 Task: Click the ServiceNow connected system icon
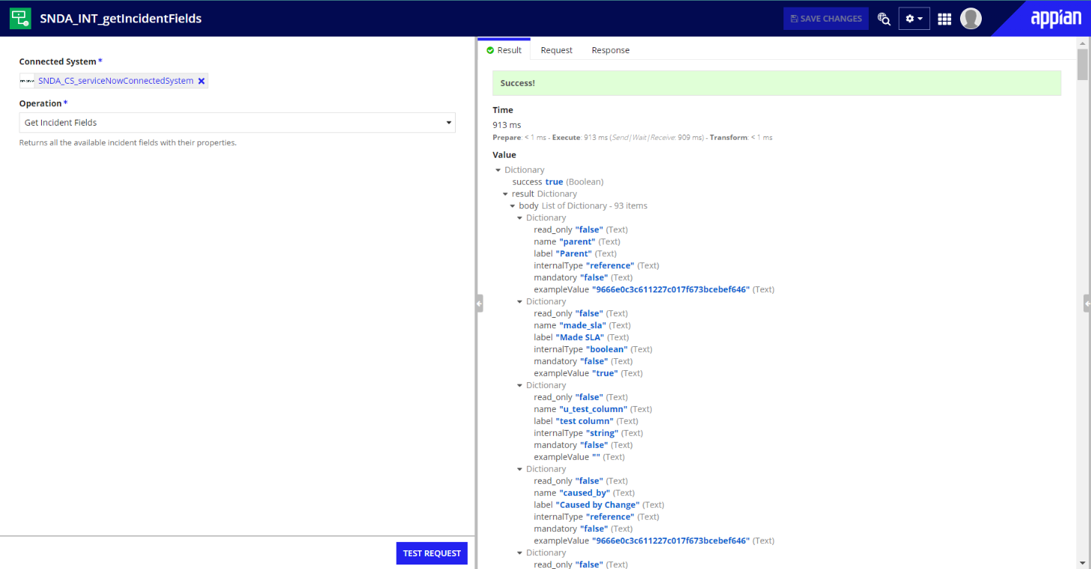[x=27, y=81]
